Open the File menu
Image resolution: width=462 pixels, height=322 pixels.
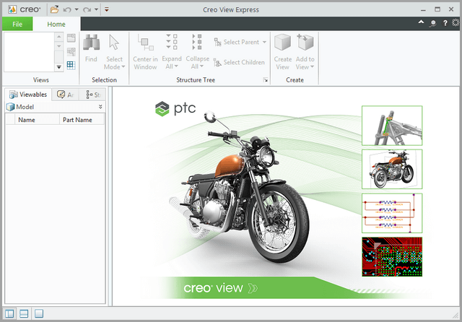click(x=17, y=24)
